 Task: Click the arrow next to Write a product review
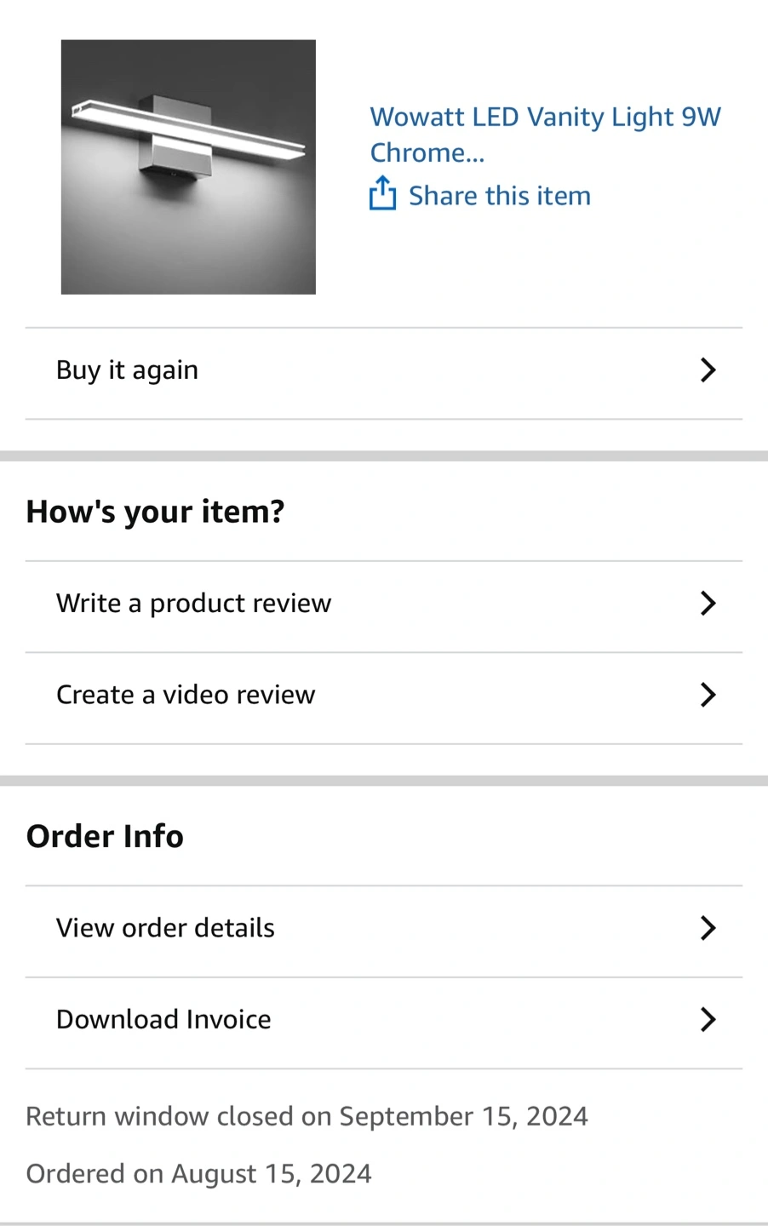tap(708, 604)
